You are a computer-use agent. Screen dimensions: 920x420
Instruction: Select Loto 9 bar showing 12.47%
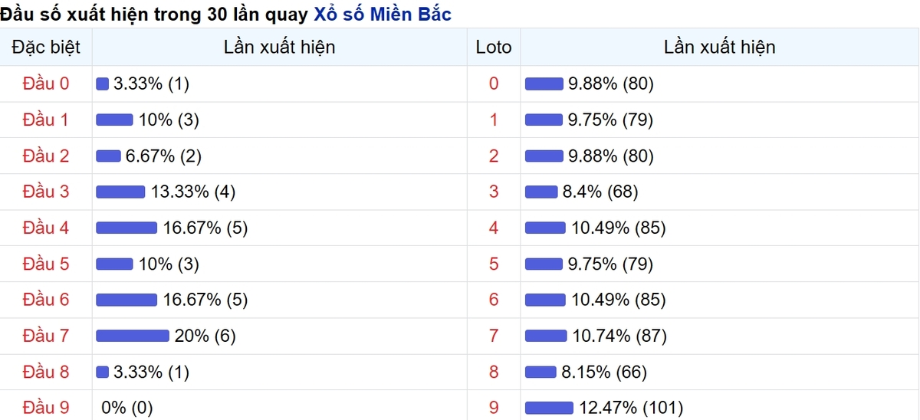click(x=549, y=408)
